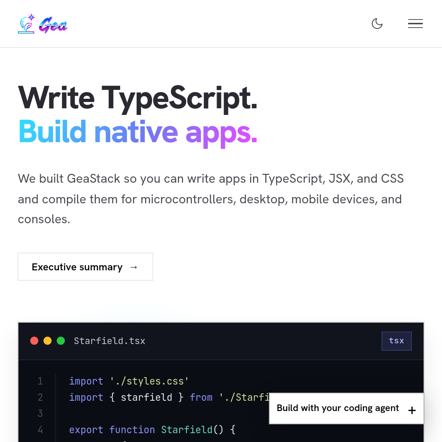This screenshot has height=442, width=442.
Task: Open the hamburger navigation menu
Action: (415, 24)
